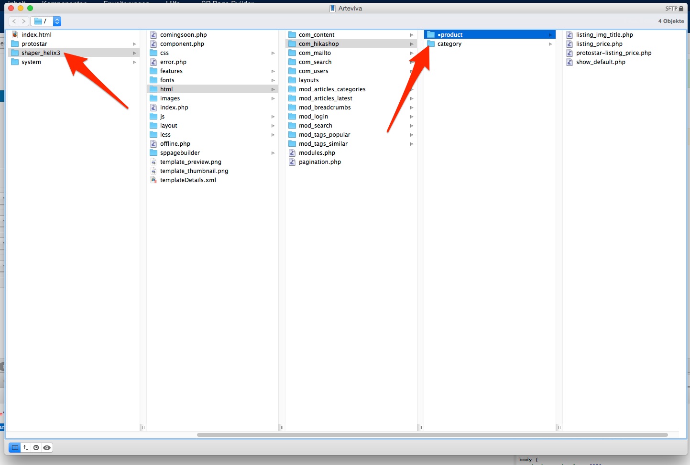Toggle the eye Quick Look button
690x465 pixels.
[x=47, y=448]
